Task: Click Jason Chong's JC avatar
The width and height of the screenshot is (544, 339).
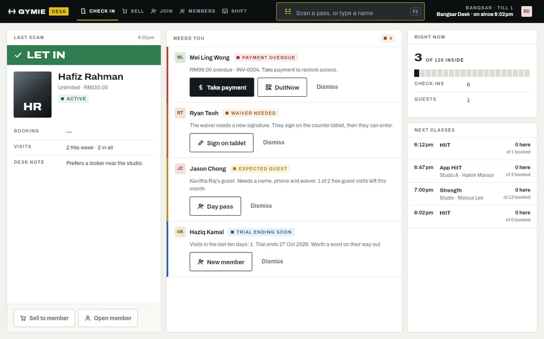Action: 180,169
